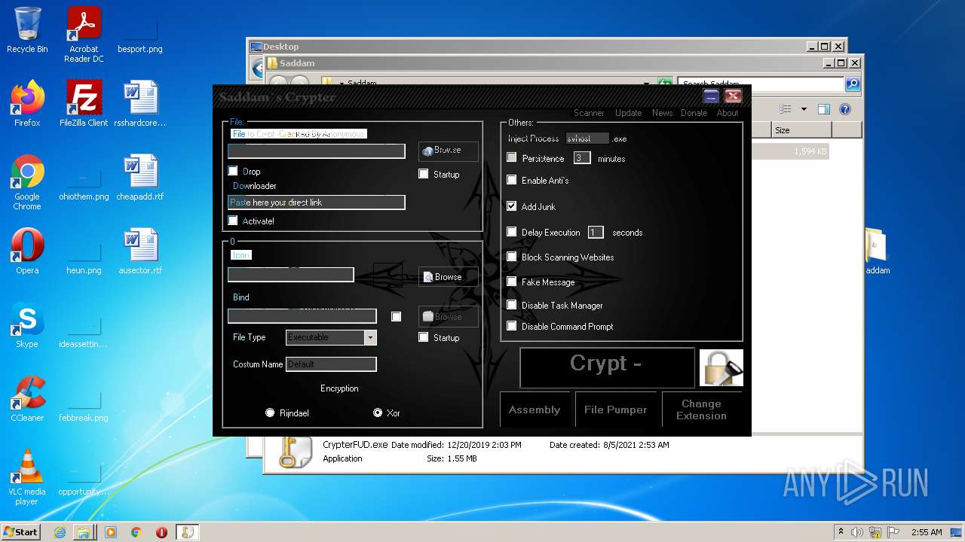Click the large Crypt button
The height and width of the screenshot is (542, 965).
coord(607,367)
